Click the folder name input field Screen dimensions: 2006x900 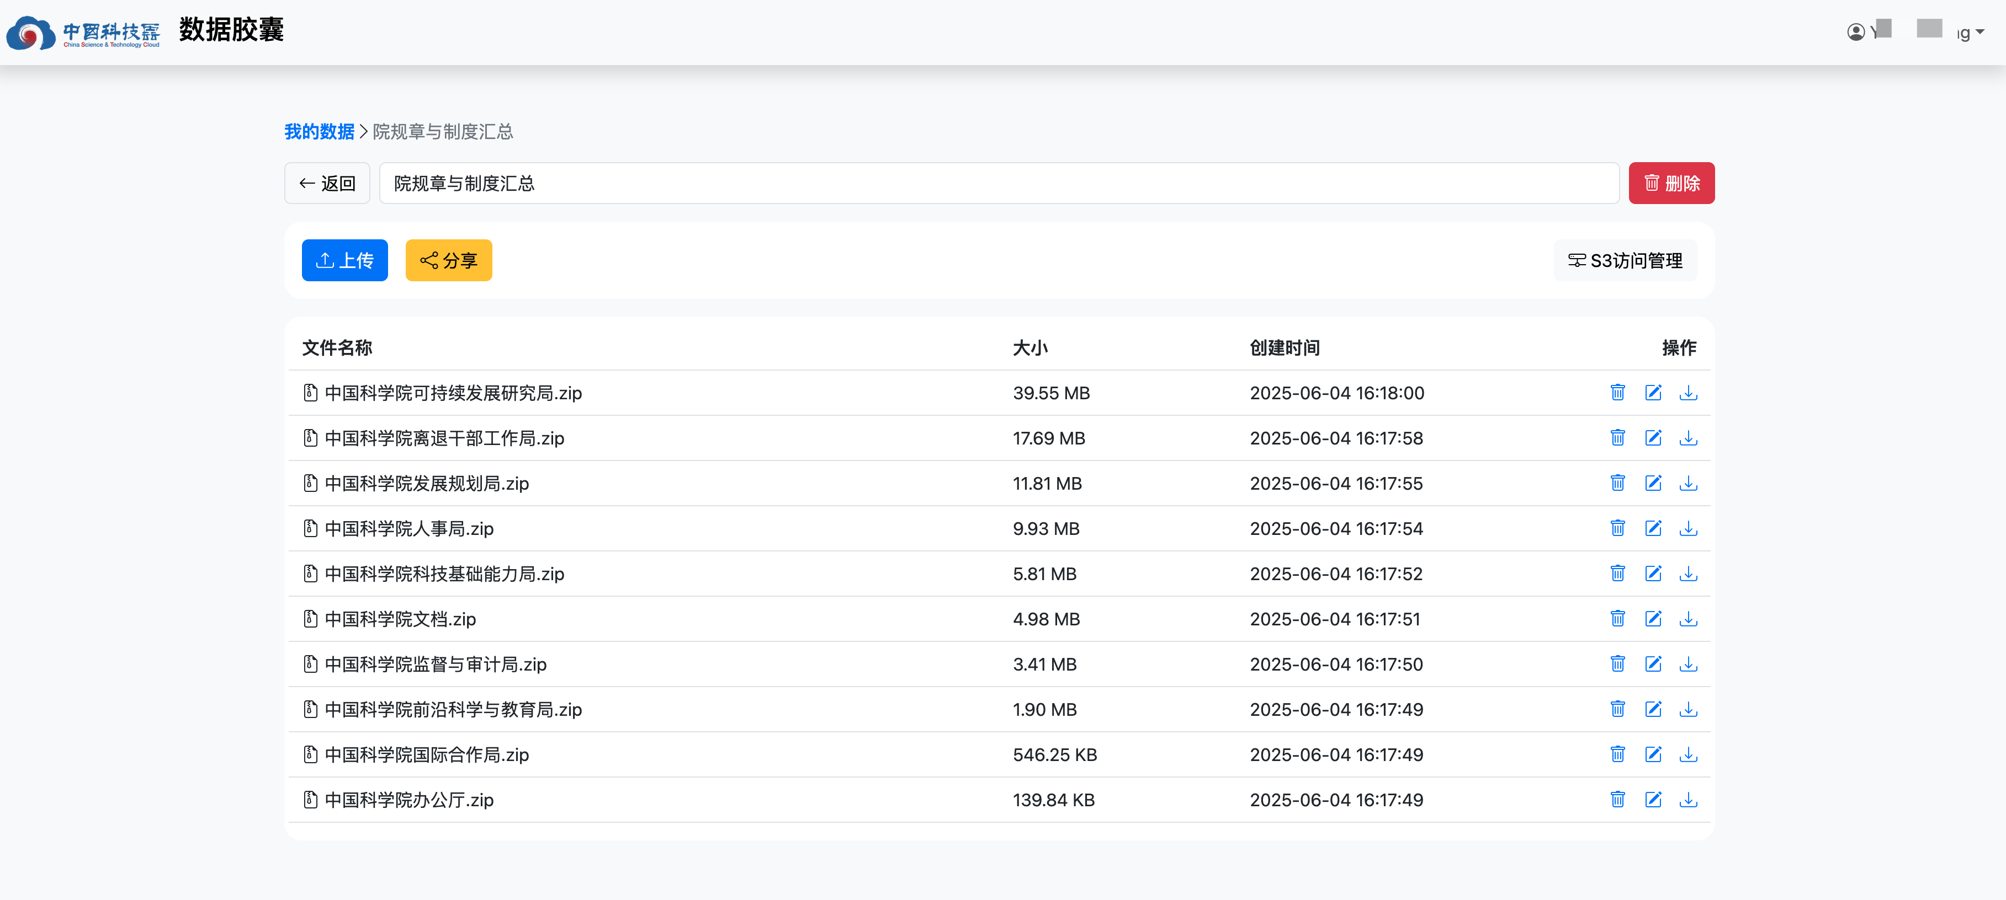pyautogui.click(x=999, y=184)
